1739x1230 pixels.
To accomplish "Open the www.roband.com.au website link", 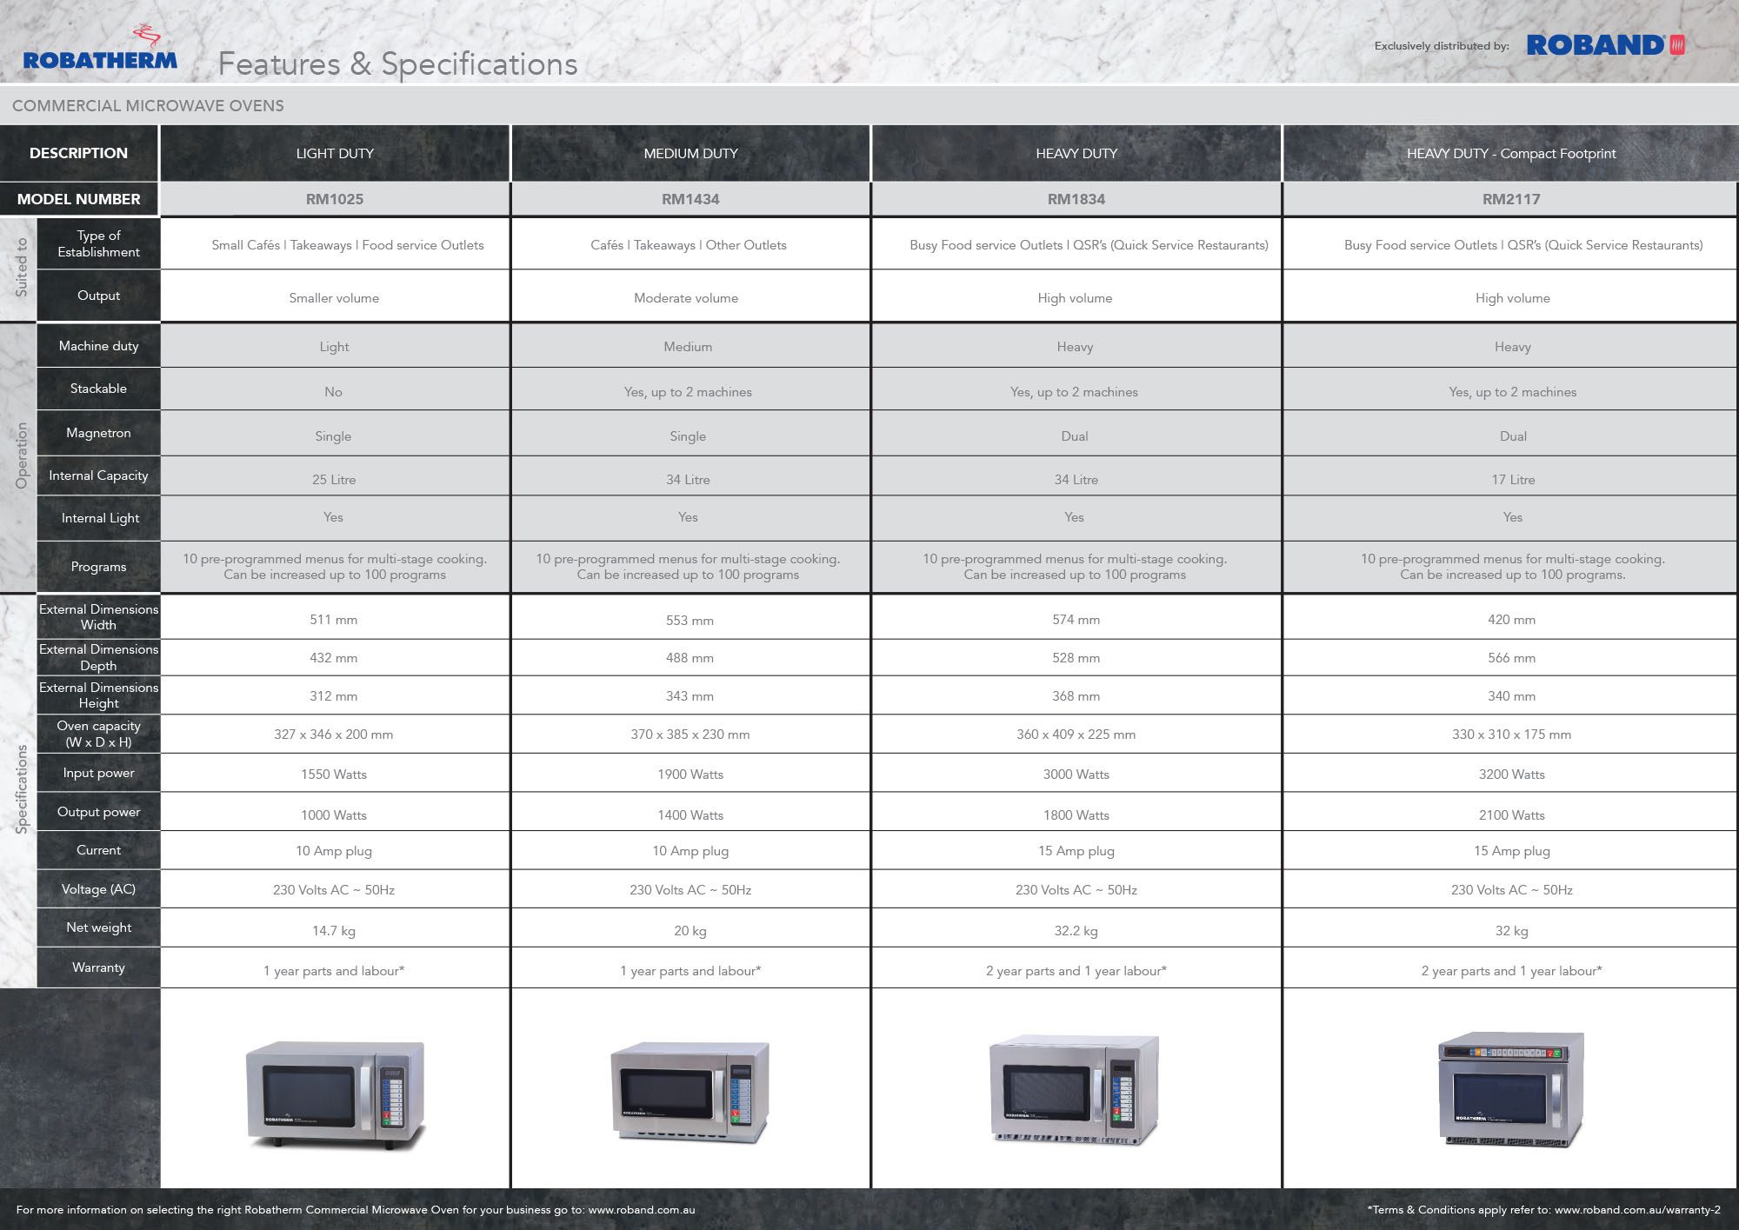I will 642,1210.
